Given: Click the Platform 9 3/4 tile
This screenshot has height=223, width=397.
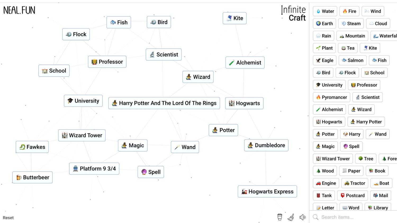Looking at the screenshot, I should pyautogui.click(x=94, y=169).
